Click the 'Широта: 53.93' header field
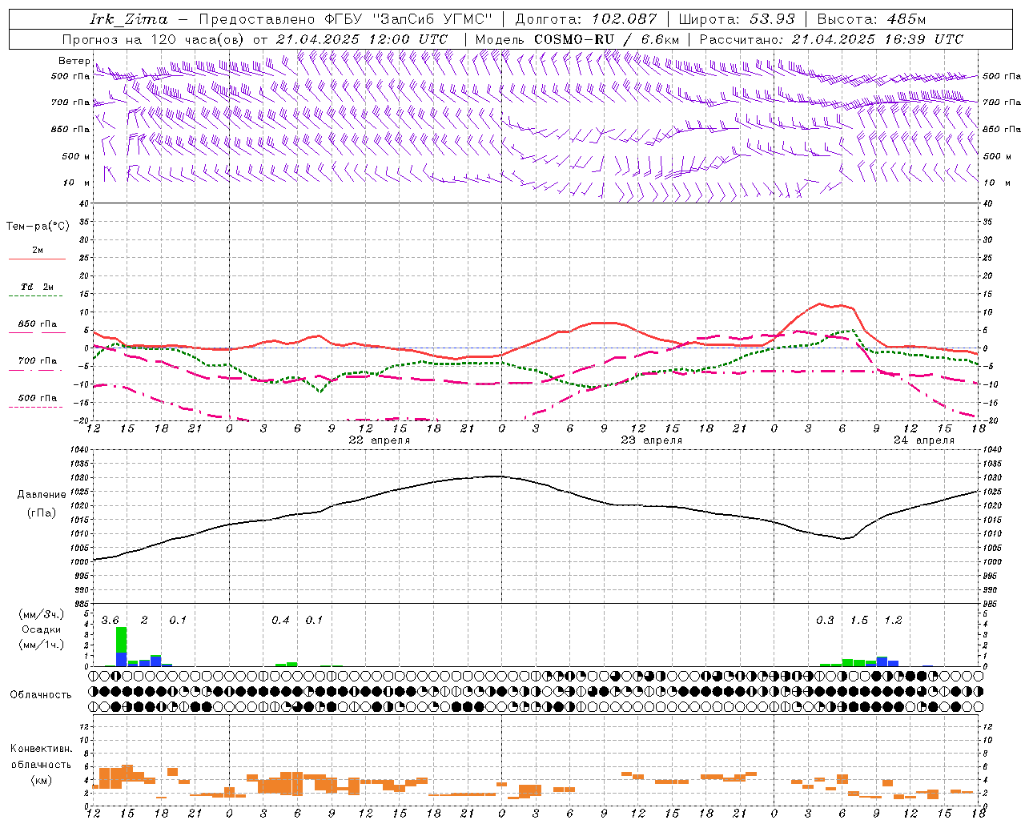1025x820 pixels. [x=737, y=19]
